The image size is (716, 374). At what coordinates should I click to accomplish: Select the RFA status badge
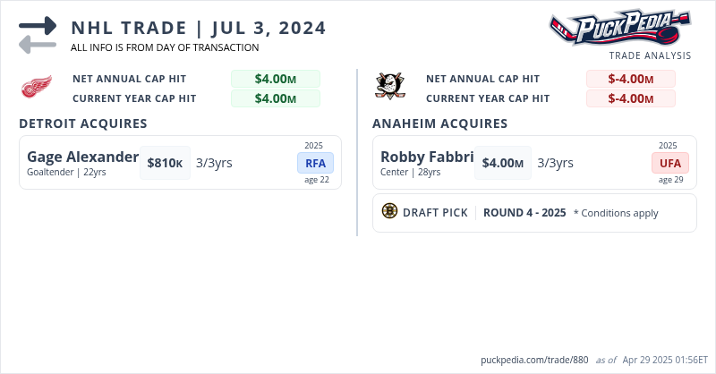click(315, 163)
